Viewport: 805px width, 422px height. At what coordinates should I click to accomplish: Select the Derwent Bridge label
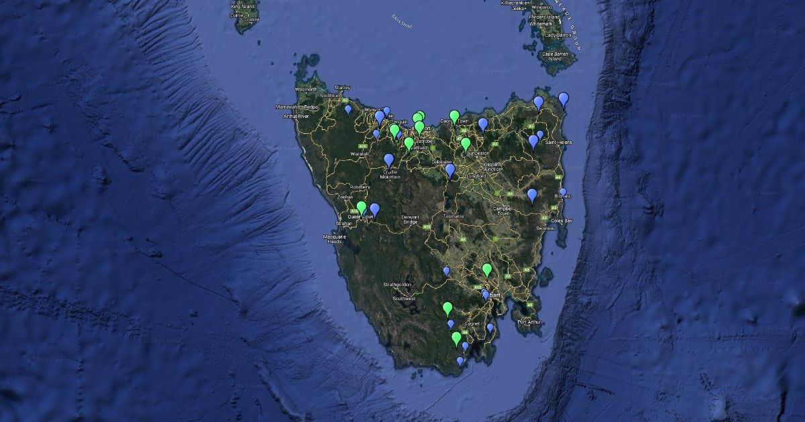pos(410,219)
